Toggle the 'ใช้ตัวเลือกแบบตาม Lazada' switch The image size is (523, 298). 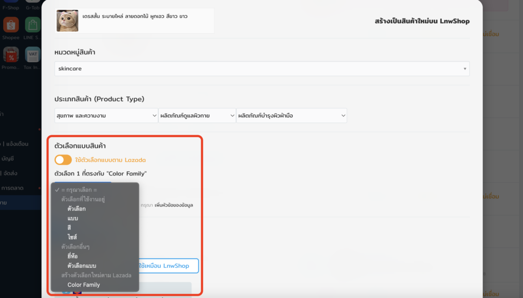coord(63,160)
